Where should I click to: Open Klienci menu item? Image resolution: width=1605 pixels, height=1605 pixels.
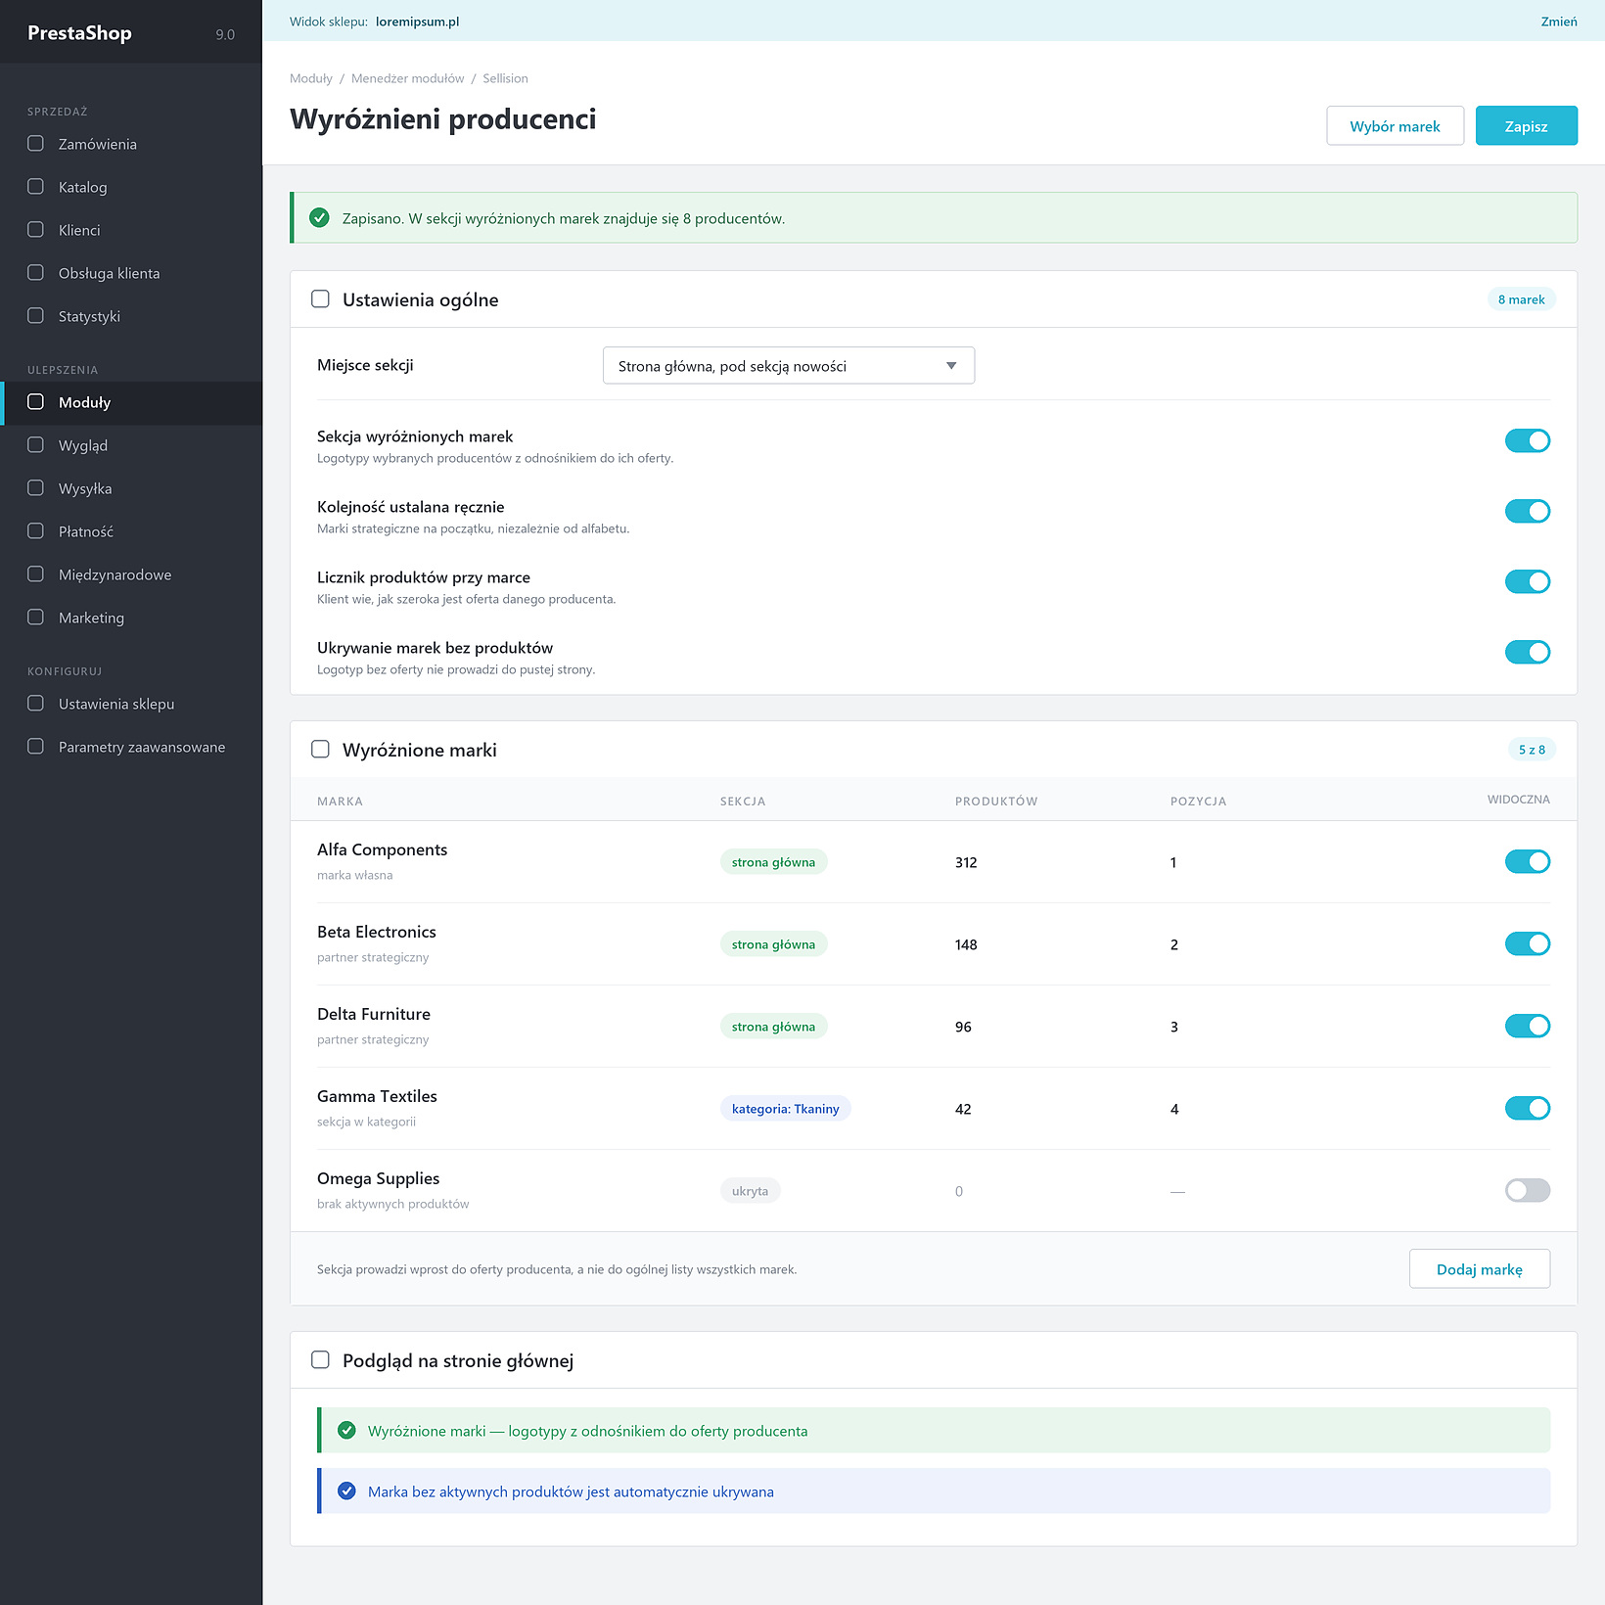click(x=131, y=230)
